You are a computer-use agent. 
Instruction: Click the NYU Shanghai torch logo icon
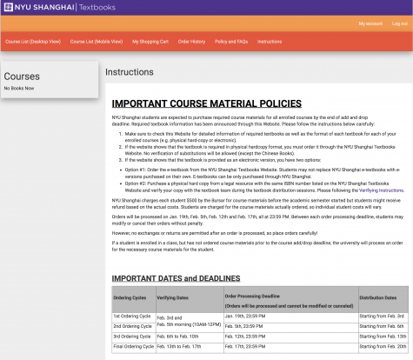[x=9, y=7]
